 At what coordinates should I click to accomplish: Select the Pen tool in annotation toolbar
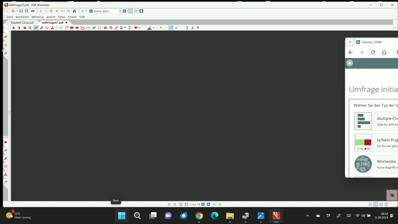[x=36, y=28]
